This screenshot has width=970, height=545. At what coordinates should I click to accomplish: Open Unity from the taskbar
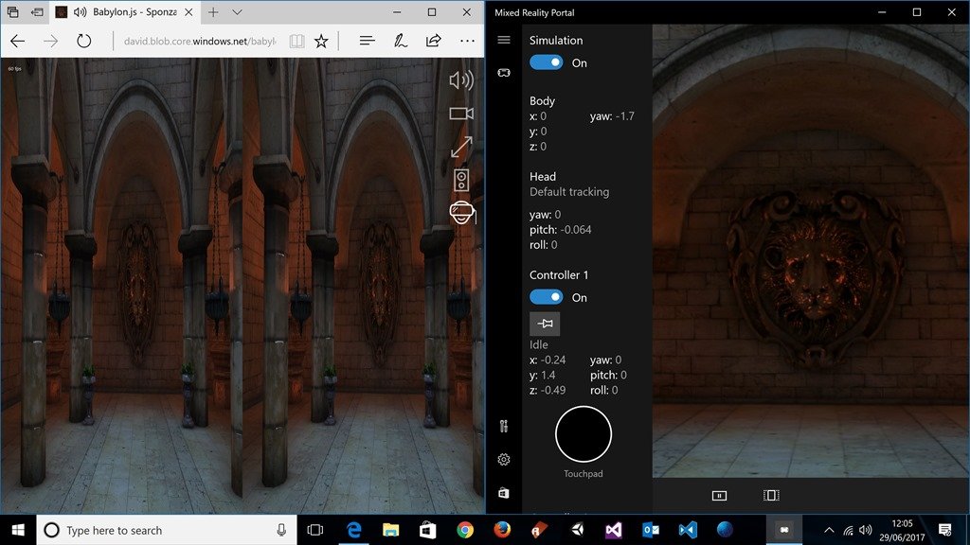[x=577, y=530]
